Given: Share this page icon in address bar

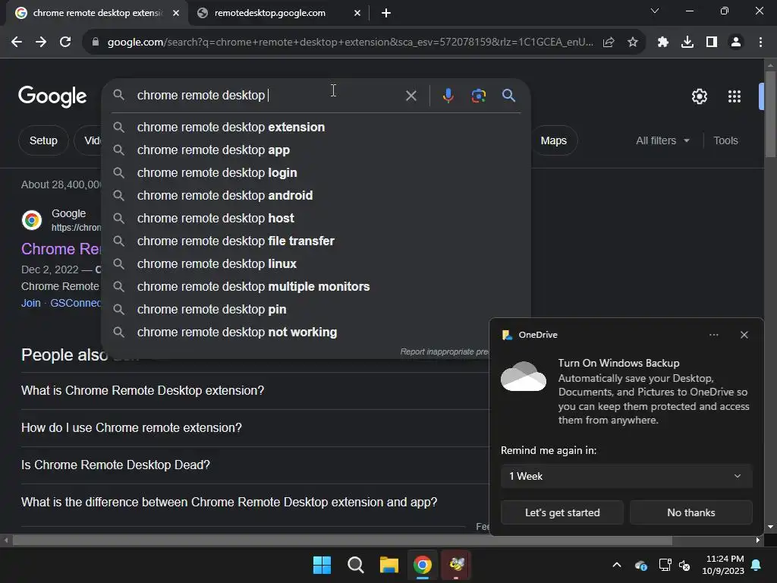Looking at the screenshot, I should pyautogui.click(x=609, y=43).
